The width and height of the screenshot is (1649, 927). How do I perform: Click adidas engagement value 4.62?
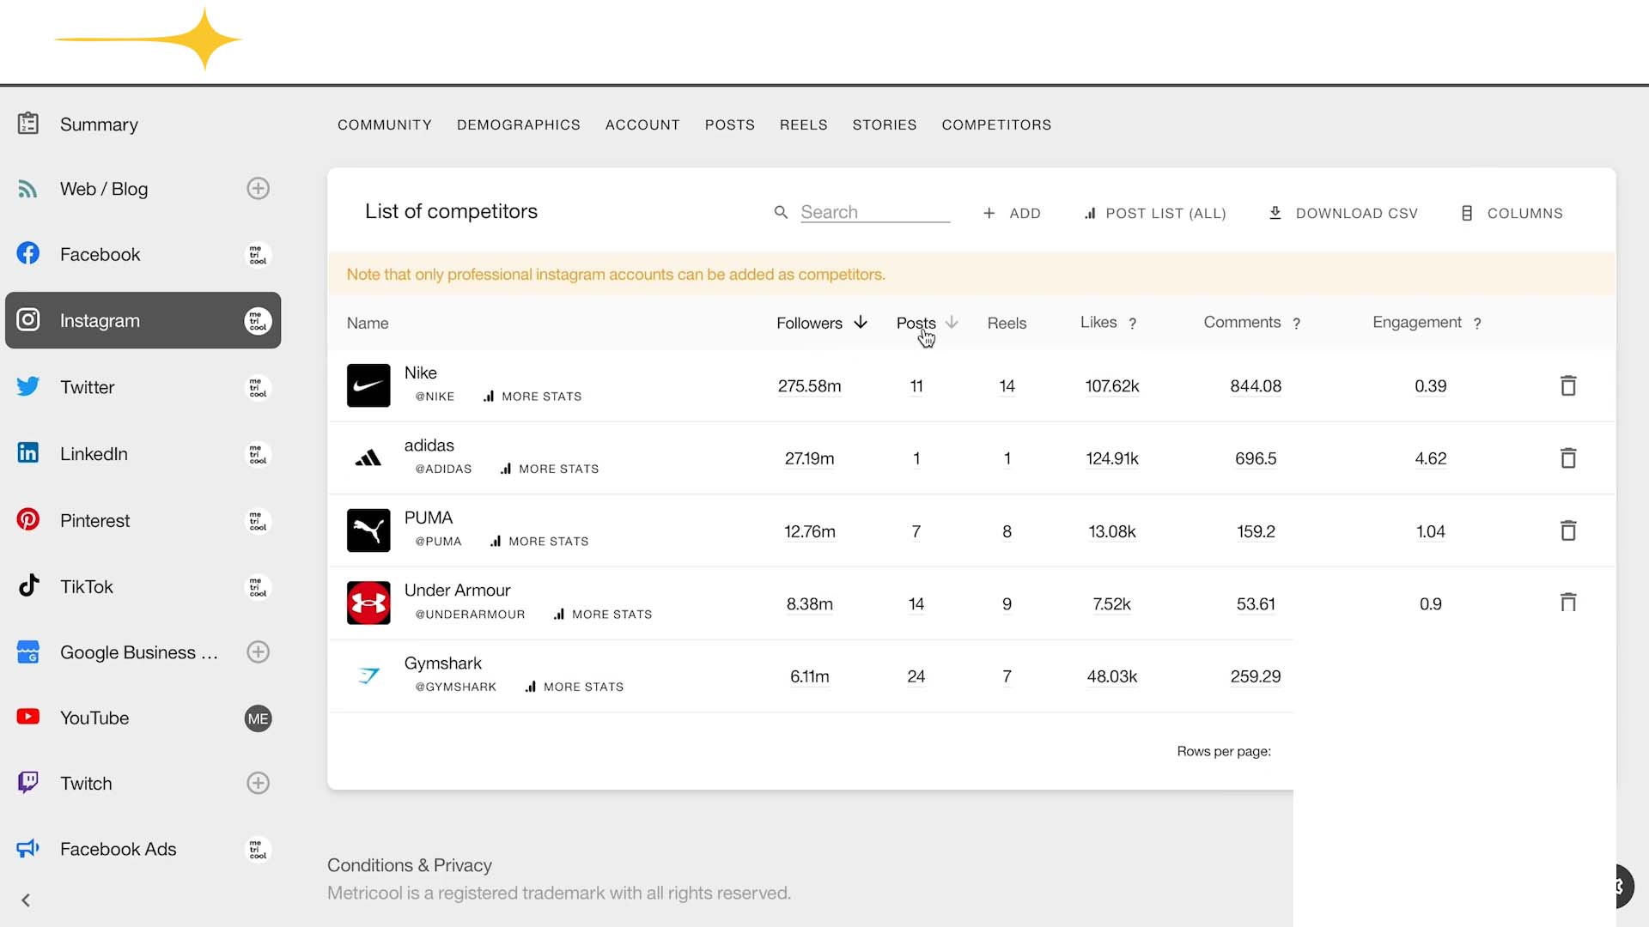coord(1430,458)
